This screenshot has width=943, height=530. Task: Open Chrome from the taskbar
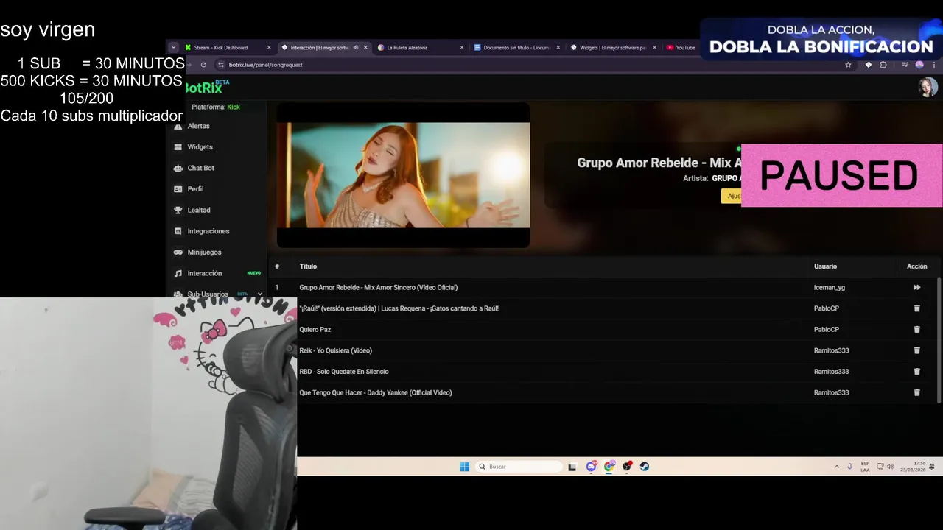tap(609, 467)
